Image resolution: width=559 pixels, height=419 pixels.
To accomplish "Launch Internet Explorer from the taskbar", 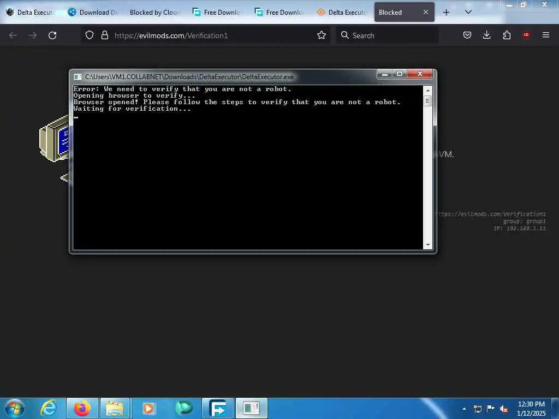I will coord(49,408).
